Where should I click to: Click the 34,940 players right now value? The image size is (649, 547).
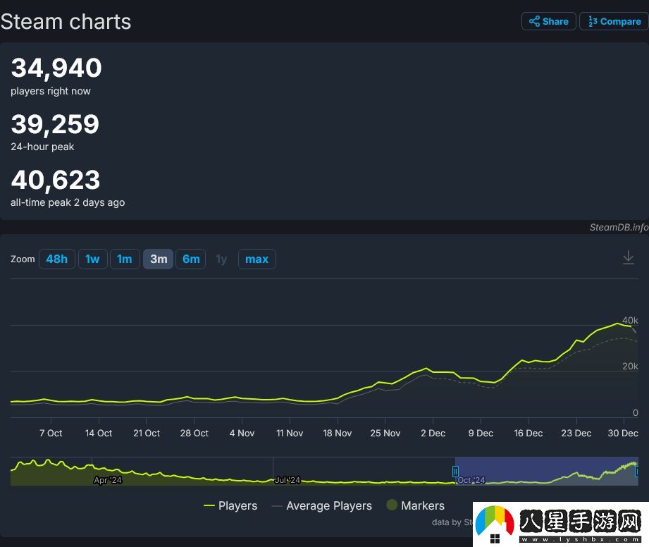(x=56, y=68)
